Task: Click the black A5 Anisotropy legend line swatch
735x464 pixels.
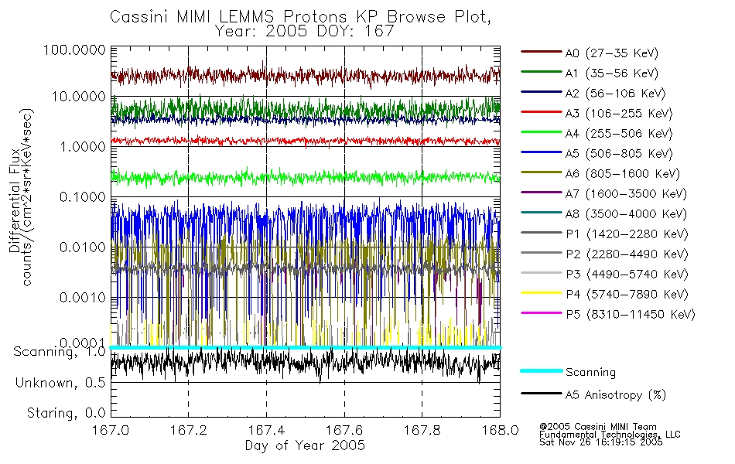Action: 542,393
